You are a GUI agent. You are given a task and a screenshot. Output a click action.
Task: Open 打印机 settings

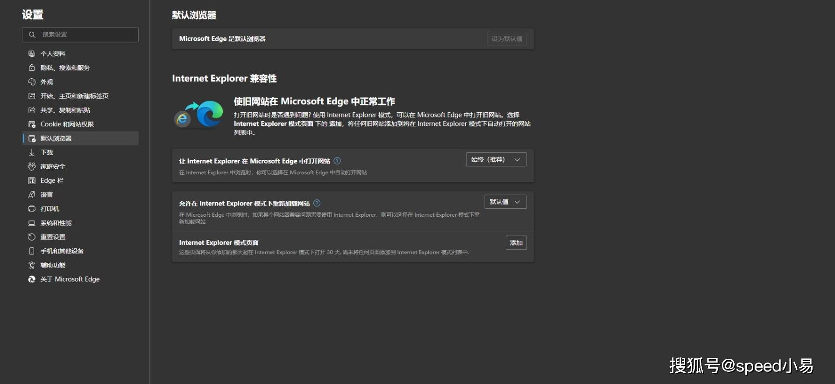(80, 209)
